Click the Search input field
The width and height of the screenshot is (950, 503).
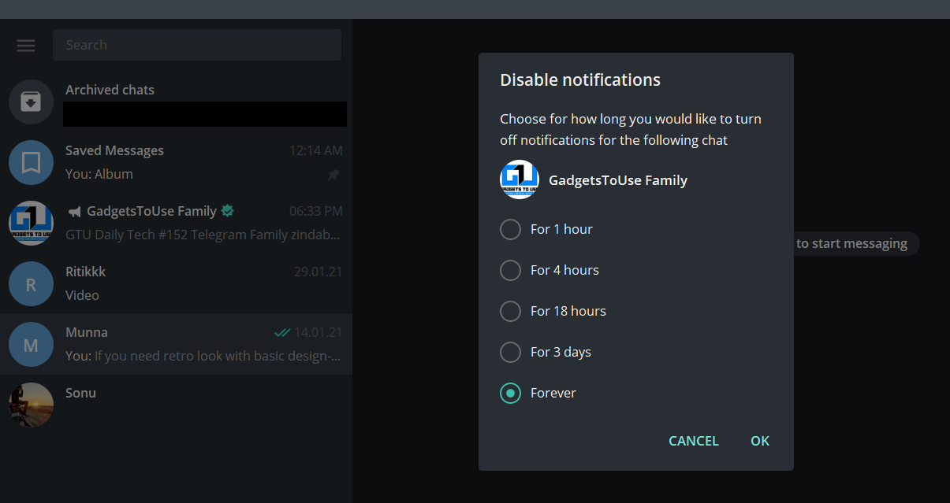(197, 45)
